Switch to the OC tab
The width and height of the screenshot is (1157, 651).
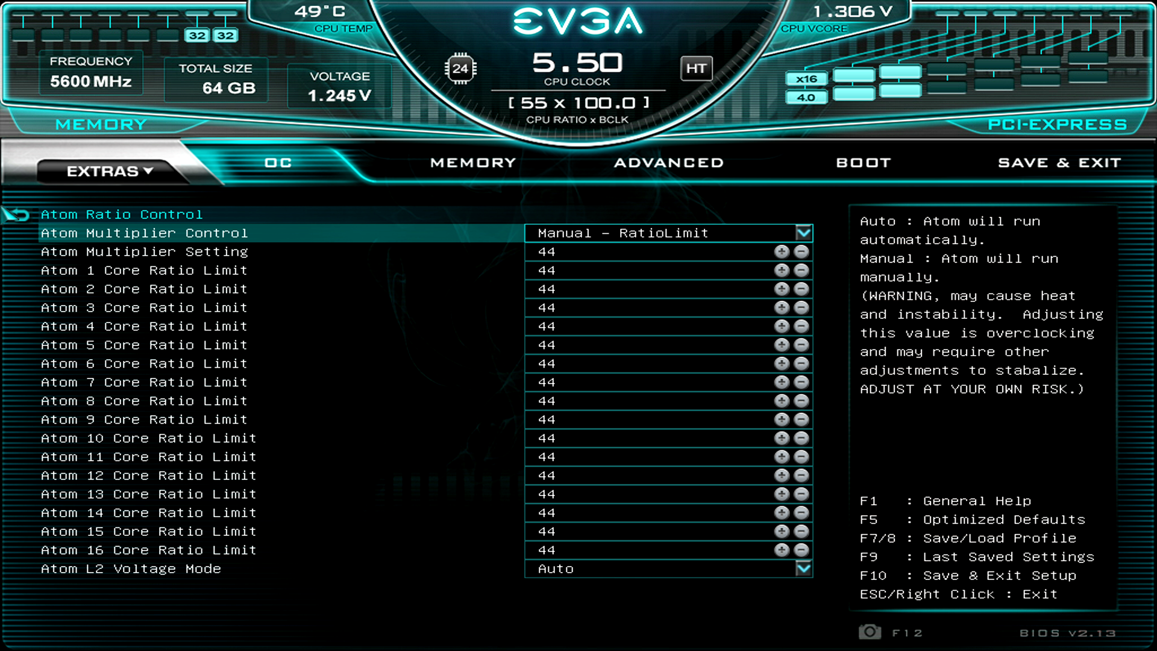click(x=278, y=163)
